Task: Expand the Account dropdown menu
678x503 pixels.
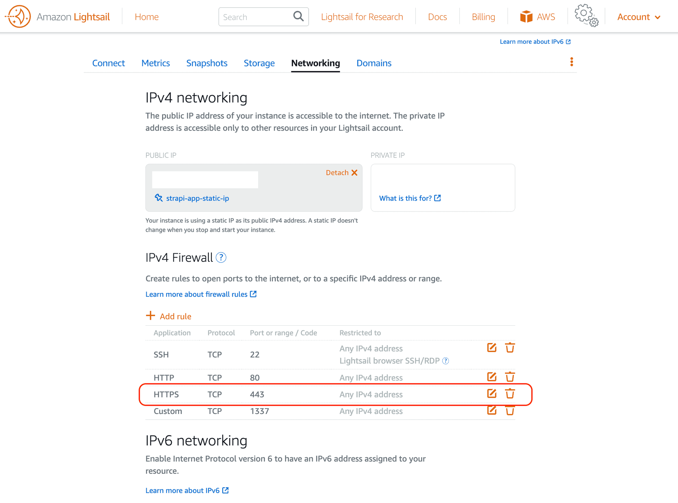Action: tap(638, 17)
